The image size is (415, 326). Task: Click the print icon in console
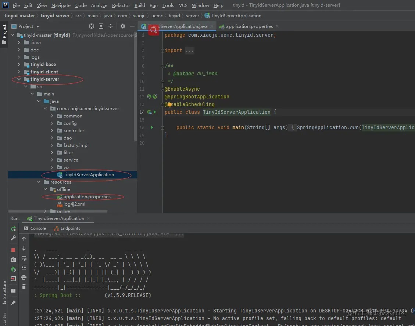[x=24, y=277]
